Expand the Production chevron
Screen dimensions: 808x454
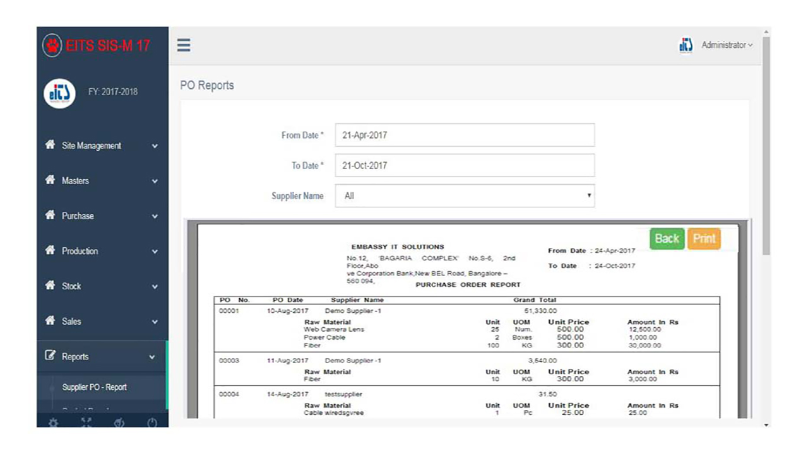point(155,252)
